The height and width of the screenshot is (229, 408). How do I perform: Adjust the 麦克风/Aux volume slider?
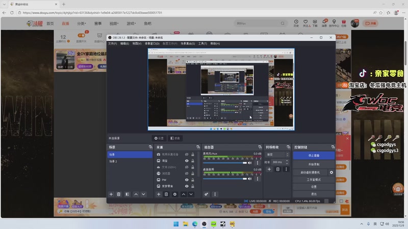click(225, 163)
